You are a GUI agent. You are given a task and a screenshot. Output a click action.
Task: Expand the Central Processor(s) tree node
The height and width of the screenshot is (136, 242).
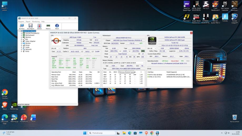coord(22,33)
